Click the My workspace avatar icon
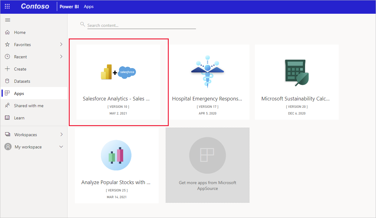The height and width of the screenshot is (218, 376). click(x=8, y=147)
